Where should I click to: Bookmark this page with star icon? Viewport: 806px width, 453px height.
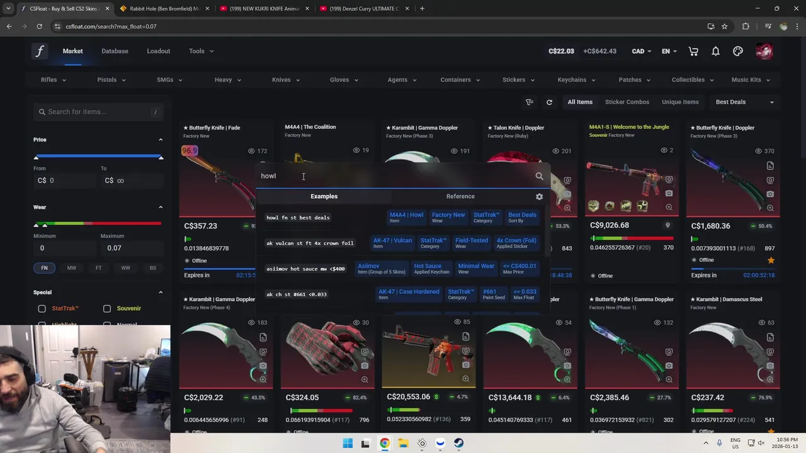[x=725, y=26]
